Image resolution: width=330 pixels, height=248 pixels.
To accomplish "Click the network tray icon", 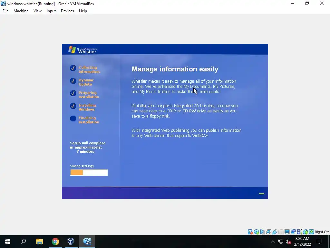I will tap(281, 242).
